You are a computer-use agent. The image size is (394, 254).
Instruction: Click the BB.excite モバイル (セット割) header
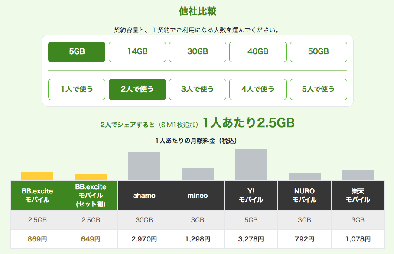[91, 196]
